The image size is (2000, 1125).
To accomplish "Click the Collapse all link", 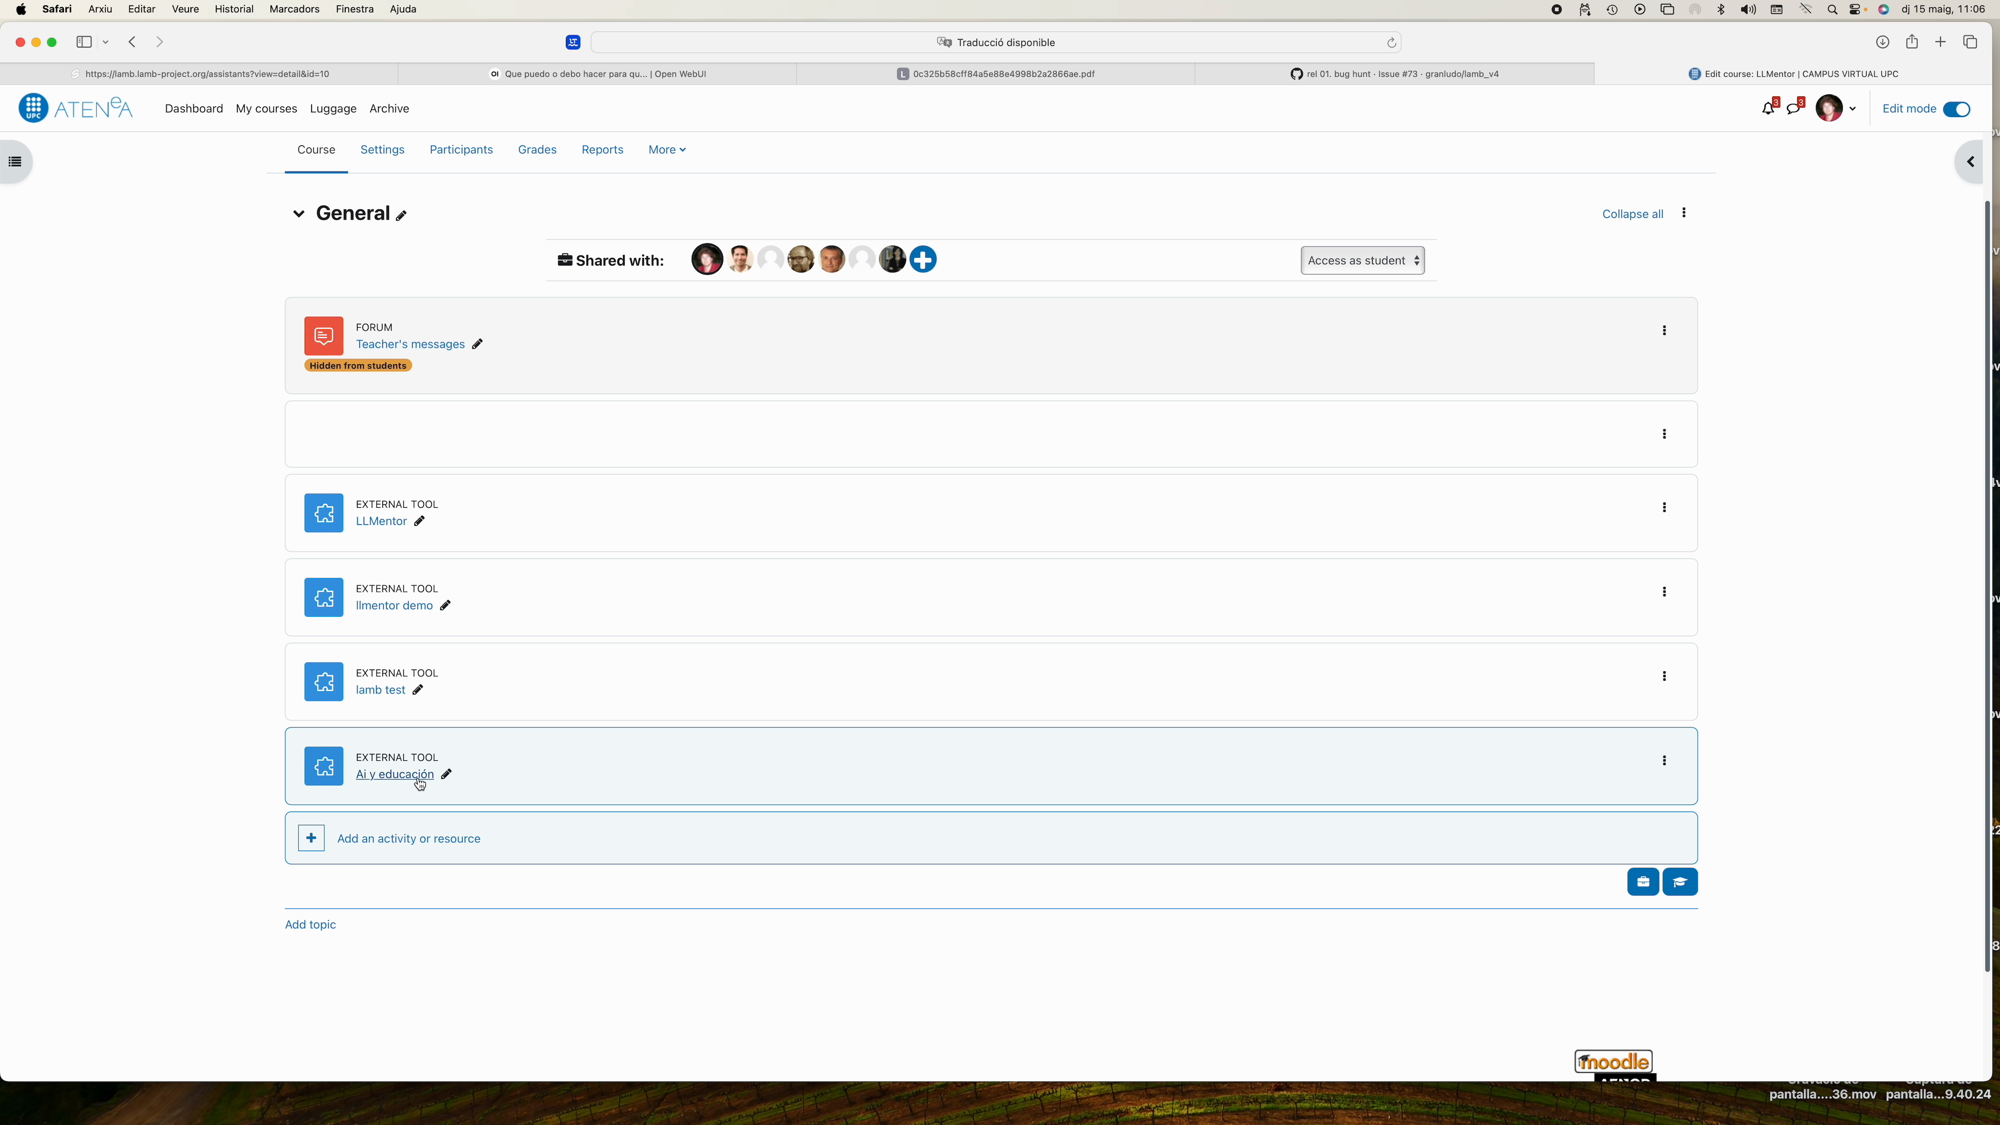I will (x=1632, y=214).
